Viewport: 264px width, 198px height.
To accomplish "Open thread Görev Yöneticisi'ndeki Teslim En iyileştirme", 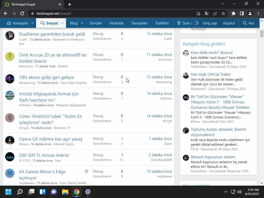I will point(51,119).
